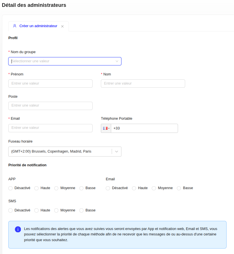234x254 pixels.
Task: Enable Haute priority for Email notifications
Action: click(134, 188)
